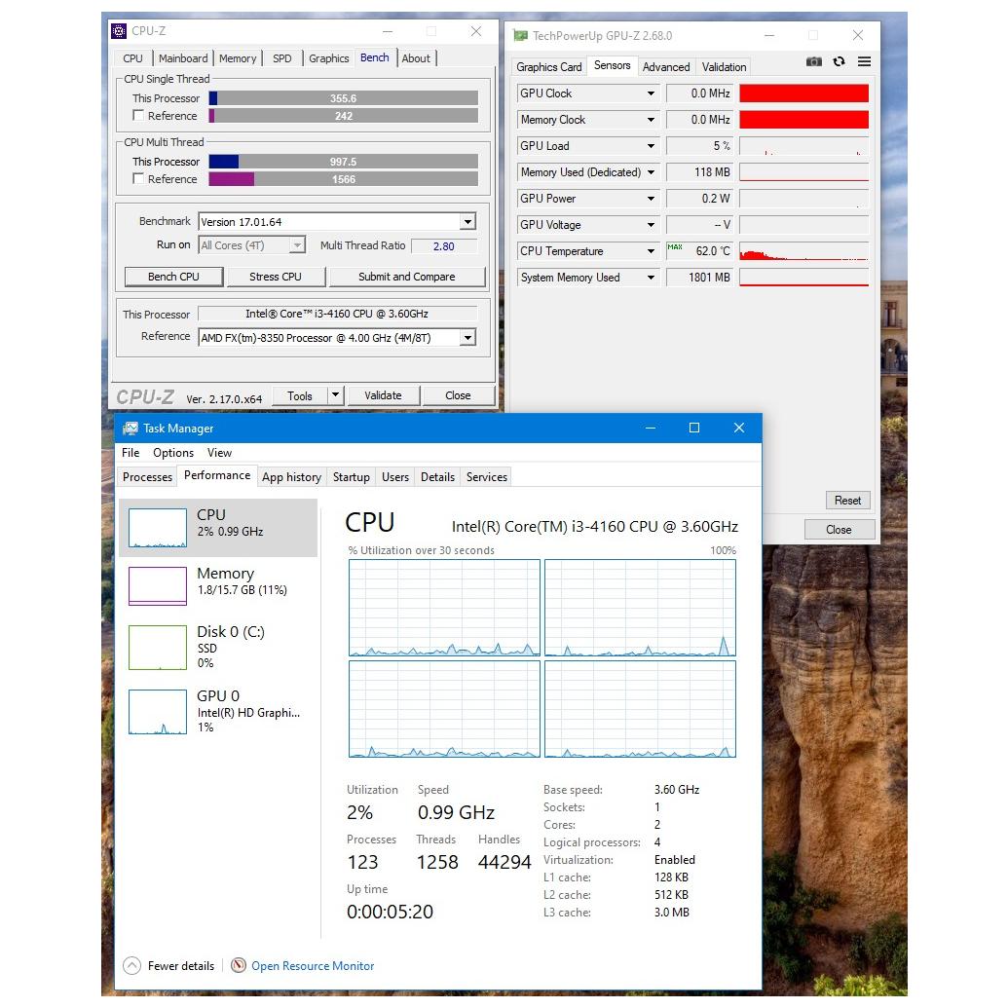
Task: Click the CPU-Z title bar icon
Action: 119,31
